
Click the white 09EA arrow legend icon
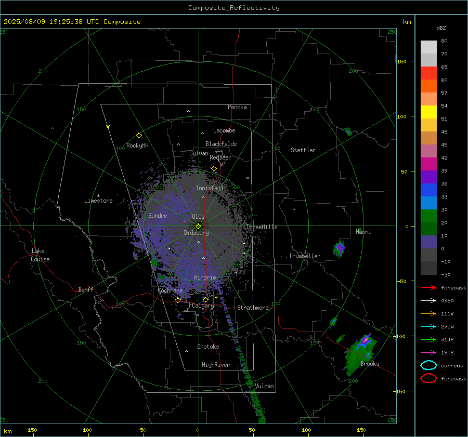(428, 301)
